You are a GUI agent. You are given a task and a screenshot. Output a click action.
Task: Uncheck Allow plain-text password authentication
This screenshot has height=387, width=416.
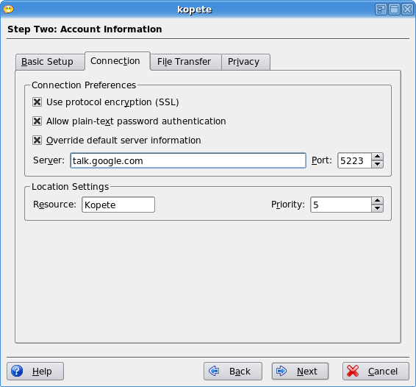pos(37,121)
